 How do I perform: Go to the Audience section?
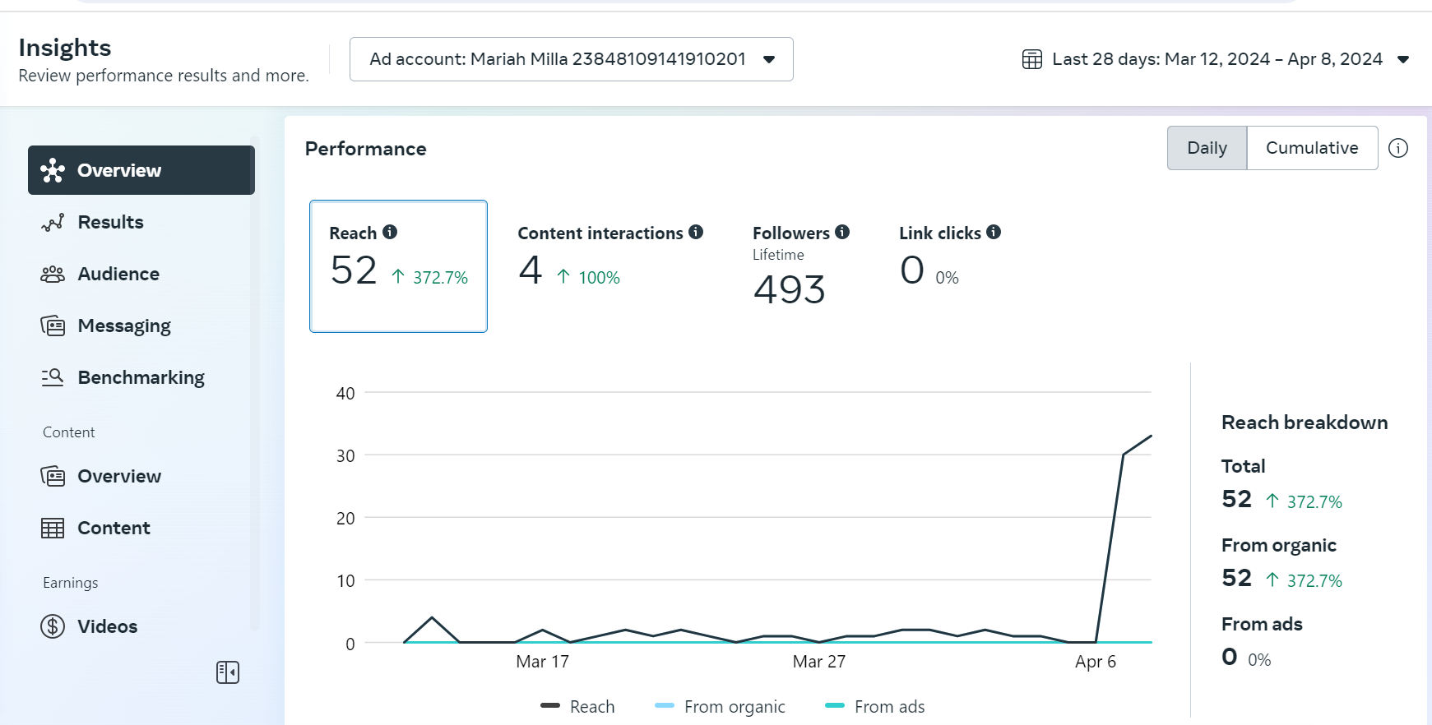[x=118, y=274]
